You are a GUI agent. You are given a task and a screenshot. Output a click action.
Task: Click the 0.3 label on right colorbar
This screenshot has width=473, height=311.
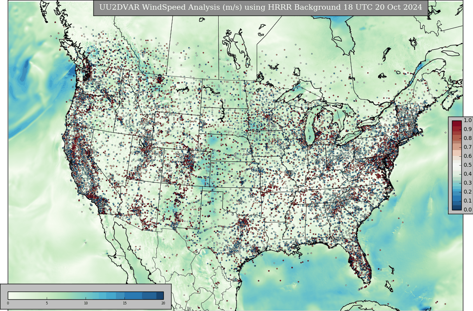468,183
